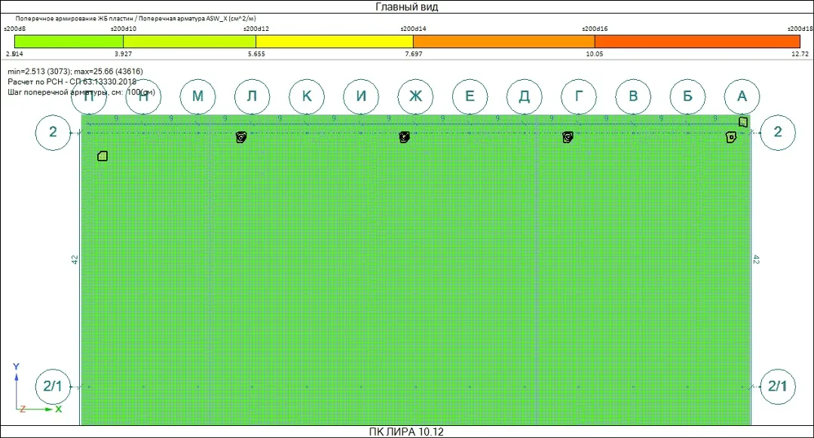This screenshot has height=438, width=814.
Task: Click the 's200d18' legend label
Action: pyautogui.click(x=800, y=29)
